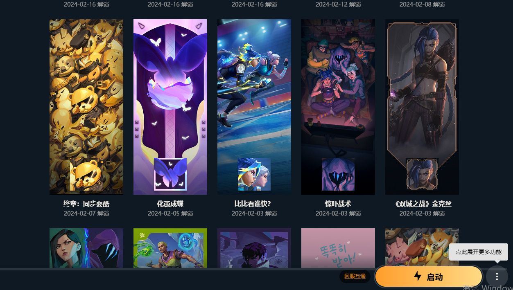Open the 《双城之战》金克丝 banner card
This screenshot has width=513, height=290.
422,107
